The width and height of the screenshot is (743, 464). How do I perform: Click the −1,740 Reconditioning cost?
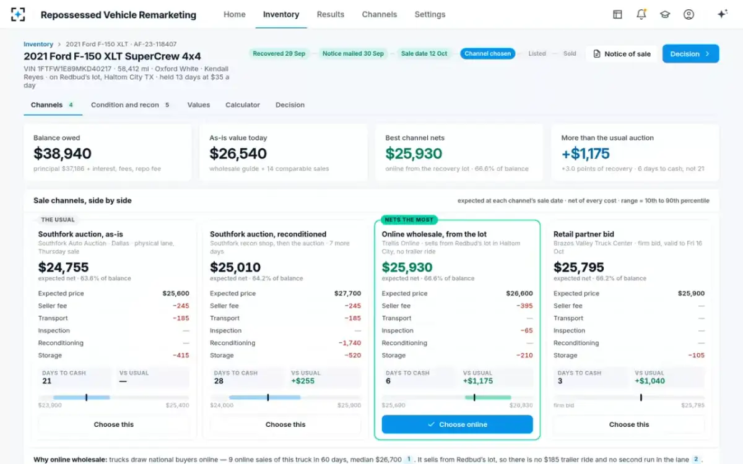(x=350, y=343)
